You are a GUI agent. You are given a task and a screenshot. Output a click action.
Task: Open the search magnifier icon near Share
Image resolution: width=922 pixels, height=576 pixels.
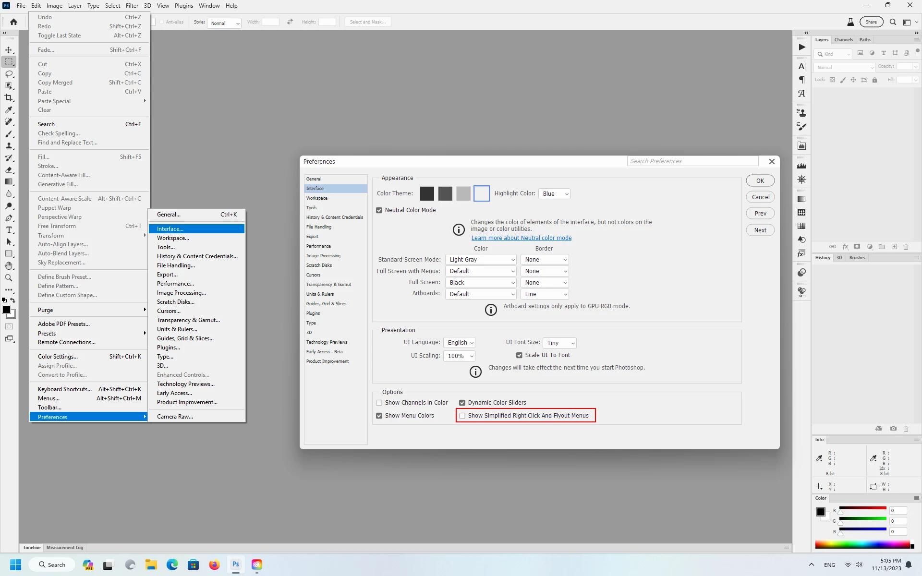pos(893,22)
